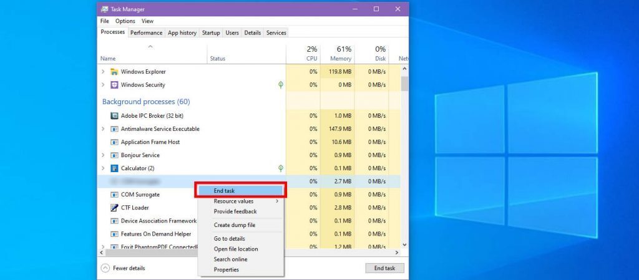Image resolution: width=639 pixels, height=280 pixels.
Task: Switch to the Startup tab
Action: 211,33
